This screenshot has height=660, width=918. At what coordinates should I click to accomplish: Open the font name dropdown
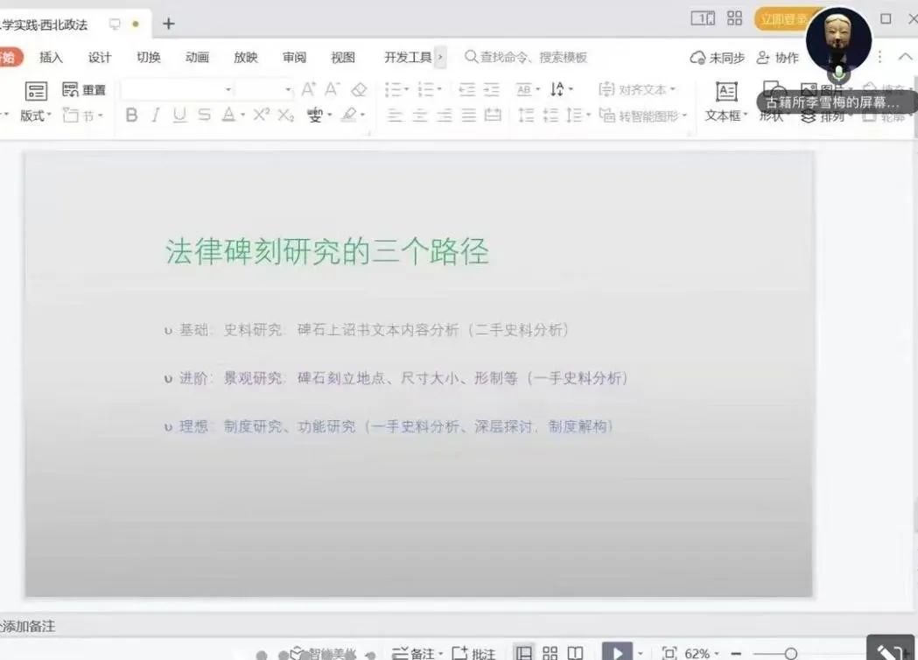click(228, 89)
